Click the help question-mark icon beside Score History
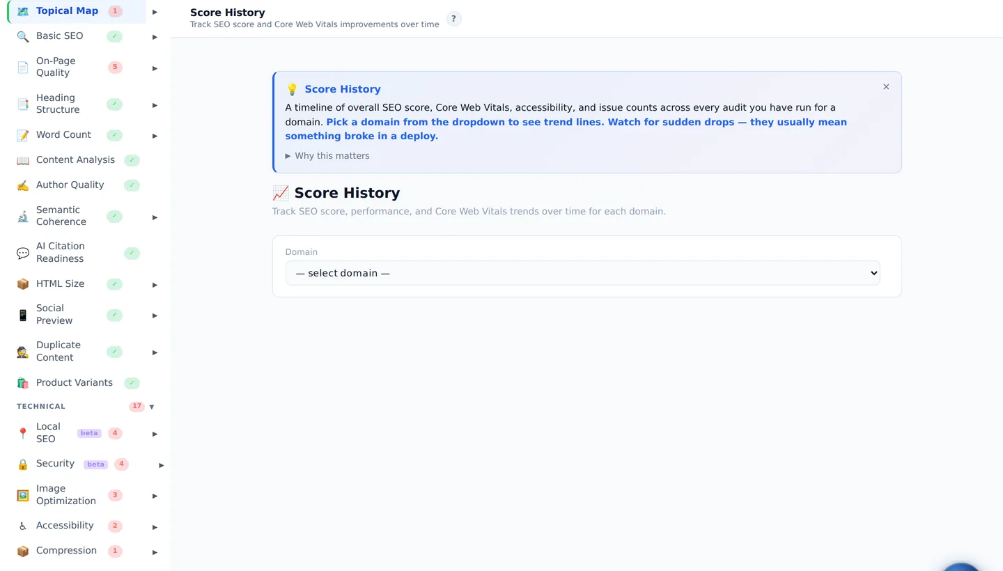1003x571 pixels. [453, 19]
